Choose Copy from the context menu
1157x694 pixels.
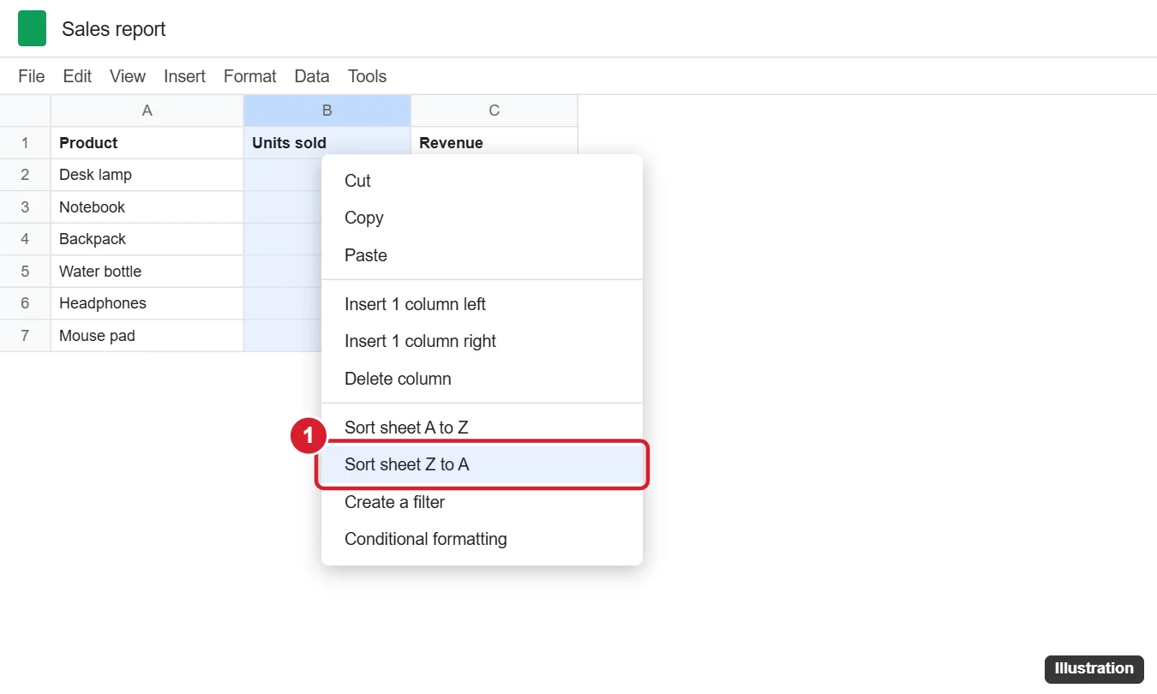pos(482,218)
